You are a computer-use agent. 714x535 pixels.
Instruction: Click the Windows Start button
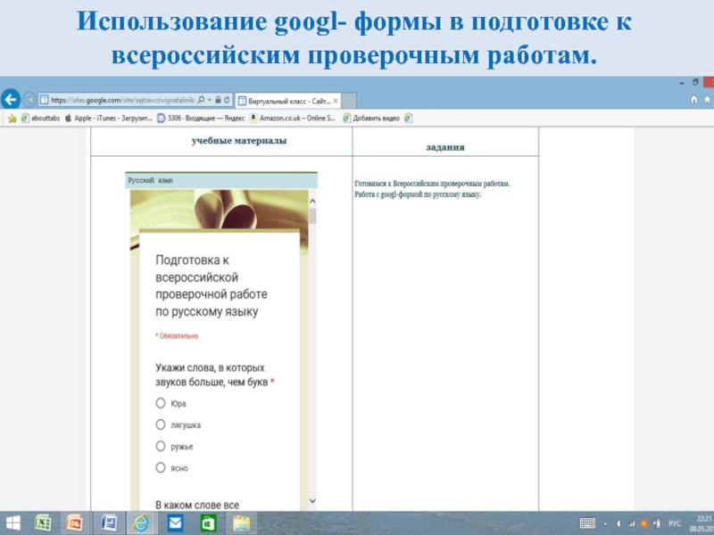12,523
